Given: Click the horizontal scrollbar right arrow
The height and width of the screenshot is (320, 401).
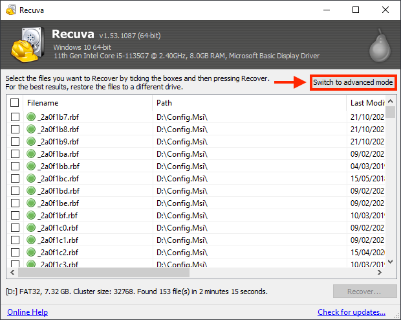Looking at the screenshot, I should pyautogui.click(x=380, y=272).
